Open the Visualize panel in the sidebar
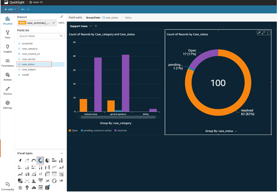 coord(7,20)
